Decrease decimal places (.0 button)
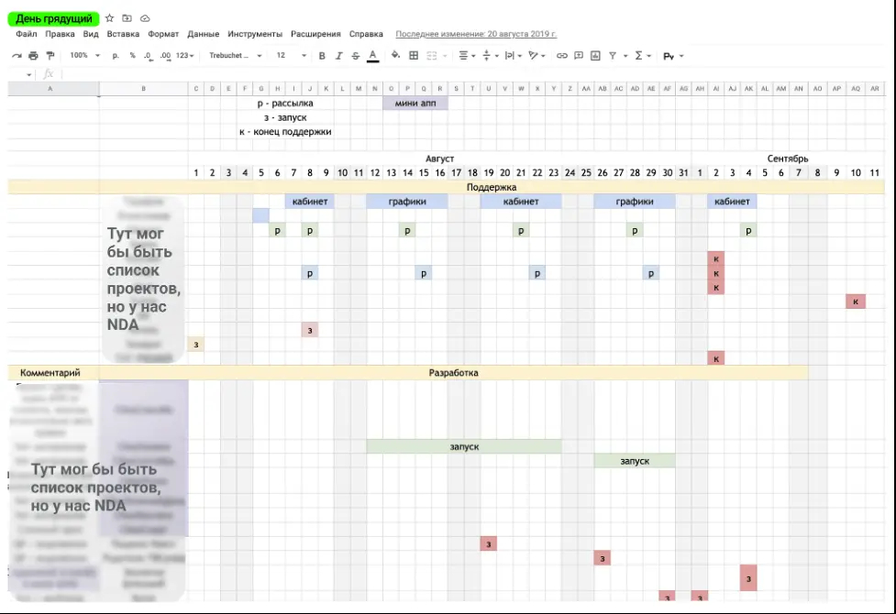Image resolution: width=896 pixels, height=614 pixels. click(x=148, y=55)
